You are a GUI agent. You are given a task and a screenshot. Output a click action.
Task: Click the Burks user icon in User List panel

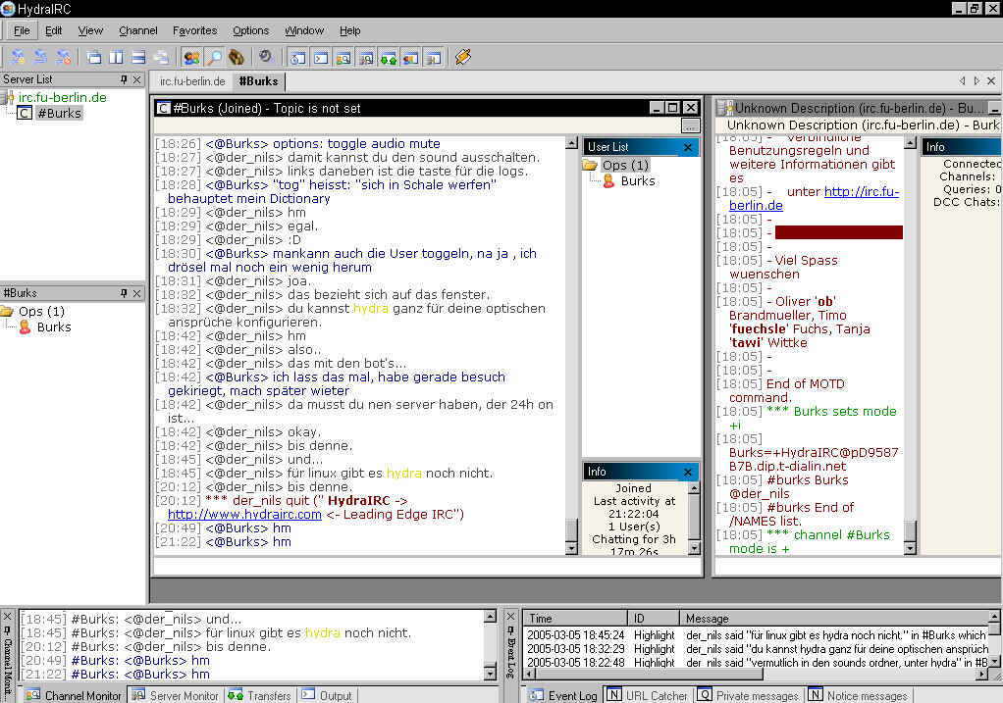click(608, 180)
